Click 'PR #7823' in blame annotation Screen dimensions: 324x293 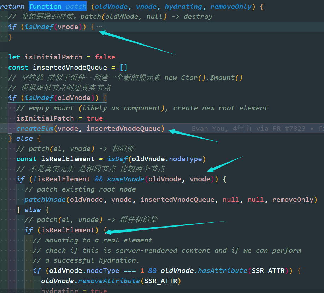click(289, 129)
